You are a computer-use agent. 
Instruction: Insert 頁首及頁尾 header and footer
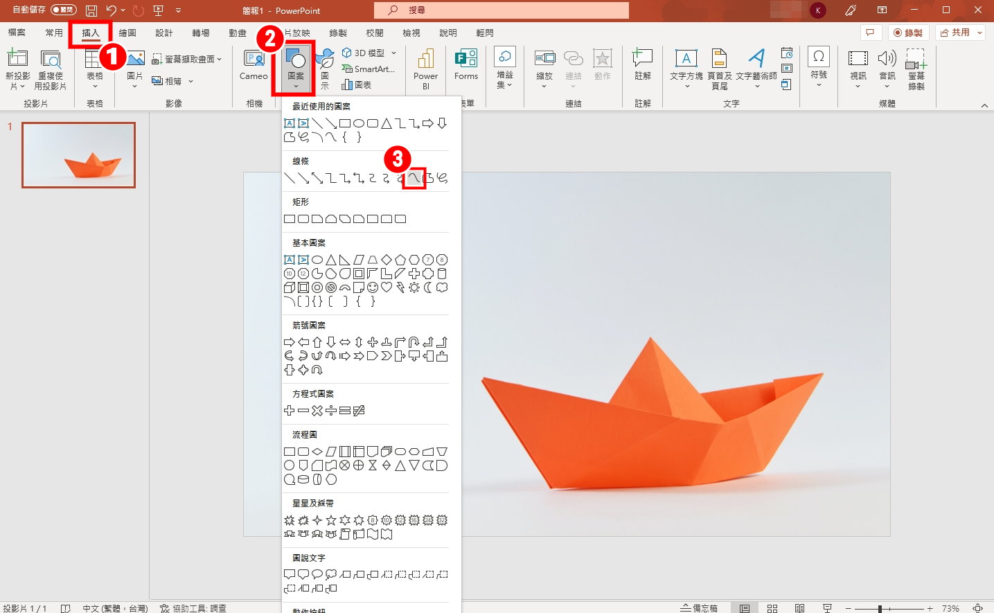[720, 69]
